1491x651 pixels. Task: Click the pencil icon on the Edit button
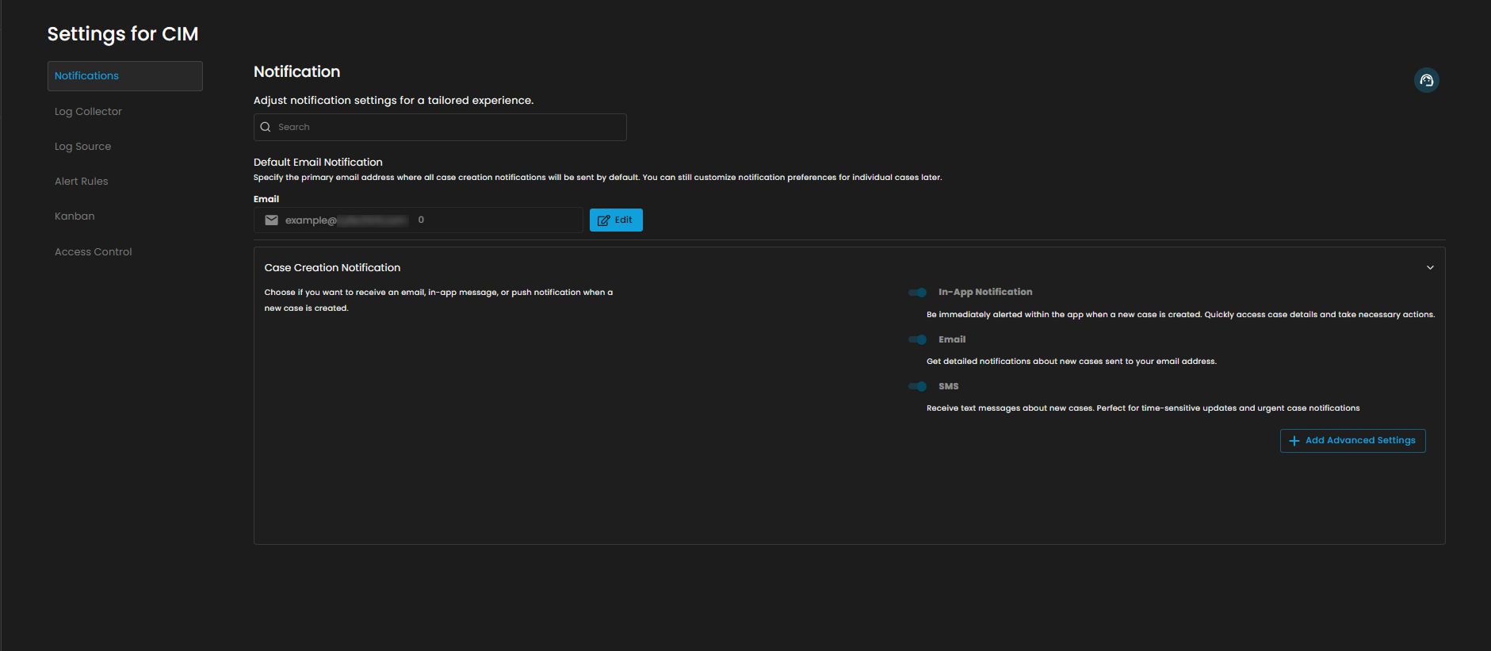[x=603, y=220]
